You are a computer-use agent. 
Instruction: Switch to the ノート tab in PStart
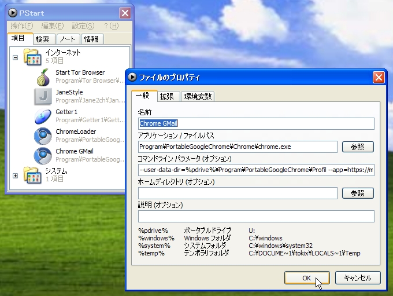[x=68, y=39]
